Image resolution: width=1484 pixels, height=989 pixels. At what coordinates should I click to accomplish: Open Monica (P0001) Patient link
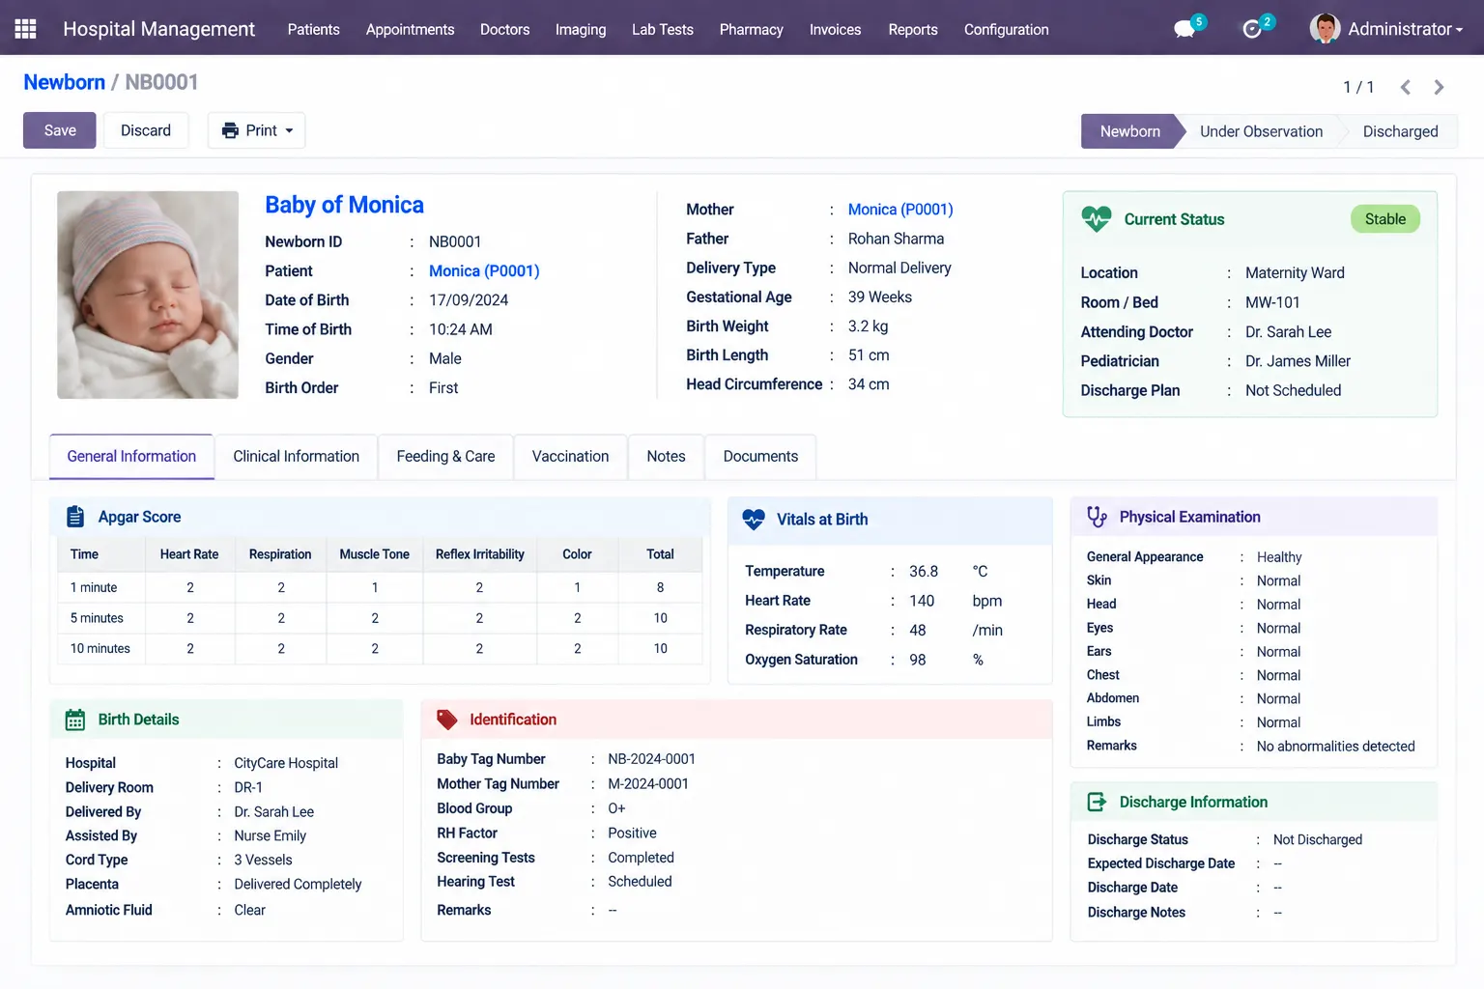(x=484, y=271)
